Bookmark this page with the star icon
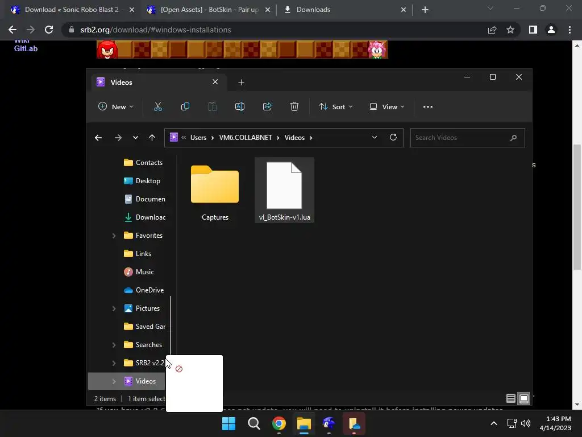582x437 pixels. (x=510, y=30)
